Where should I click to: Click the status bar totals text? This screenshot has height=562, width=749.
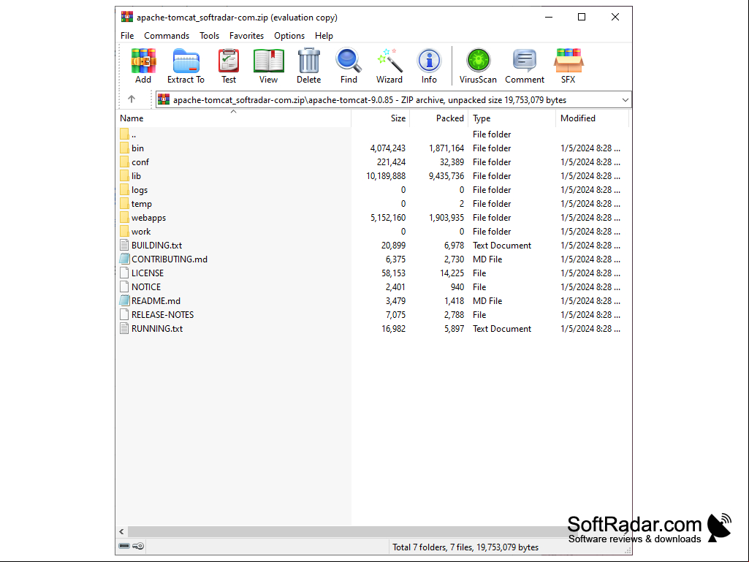465,547
